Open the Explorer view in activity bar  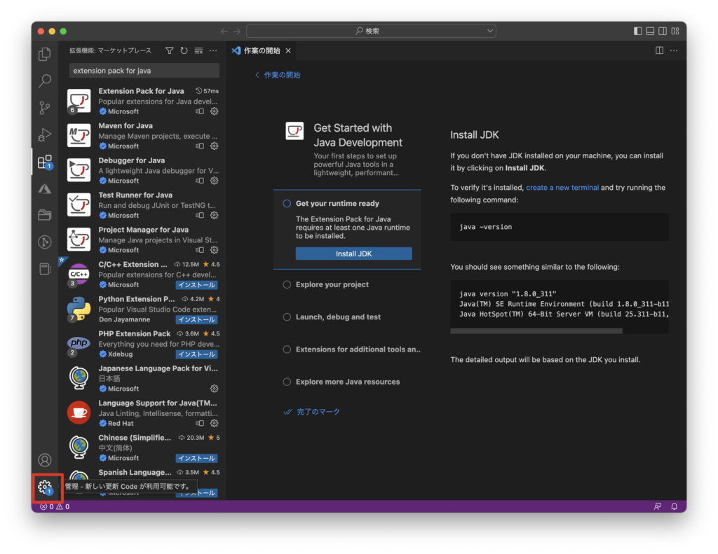45,54
